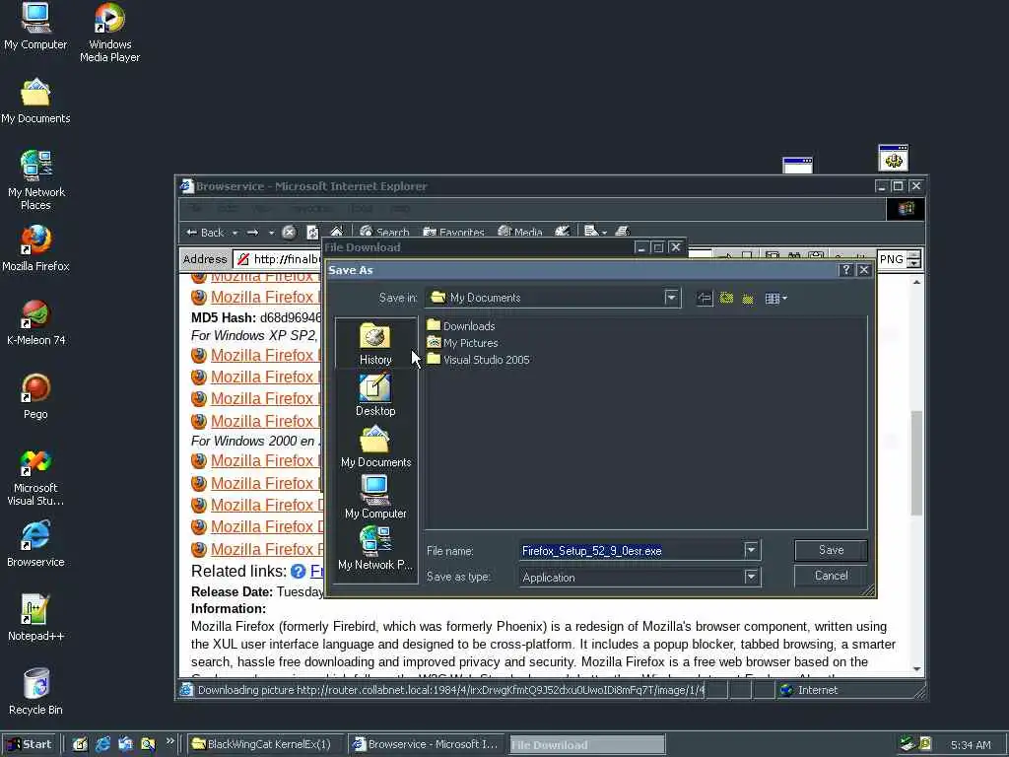Click the File name text field
The width and height of the screenshot is (1009, 757).
point(631,551)
